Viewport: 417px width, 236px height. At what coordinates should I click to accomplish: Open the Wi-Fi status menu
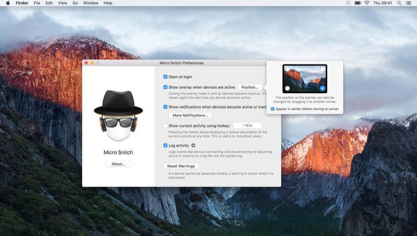click(367, 3)
